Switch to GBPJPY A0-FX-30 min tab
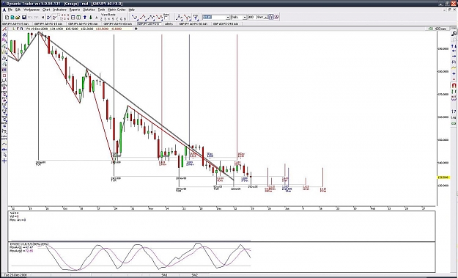The width and height of the screenshot is (458, 278). [193, 24]
